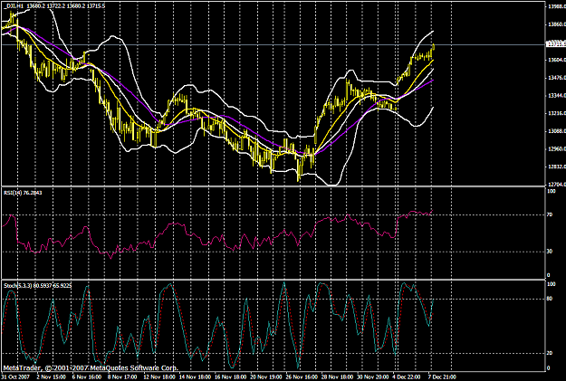The image size is (566, 381).
Task: Click the 13216 price axis label
Action: (557, 114)
